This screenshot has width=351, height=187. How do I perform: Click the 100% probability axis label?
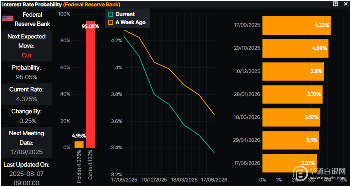pos(64,14)
